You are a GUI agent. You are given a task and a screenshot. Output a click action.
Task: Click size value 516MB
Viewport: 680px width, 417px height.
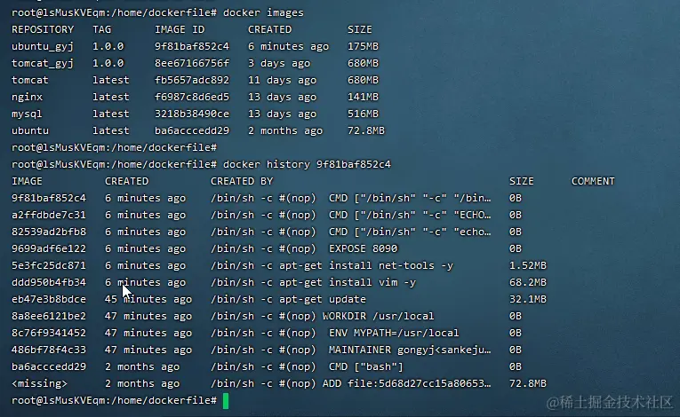click(x=363, y=114)
